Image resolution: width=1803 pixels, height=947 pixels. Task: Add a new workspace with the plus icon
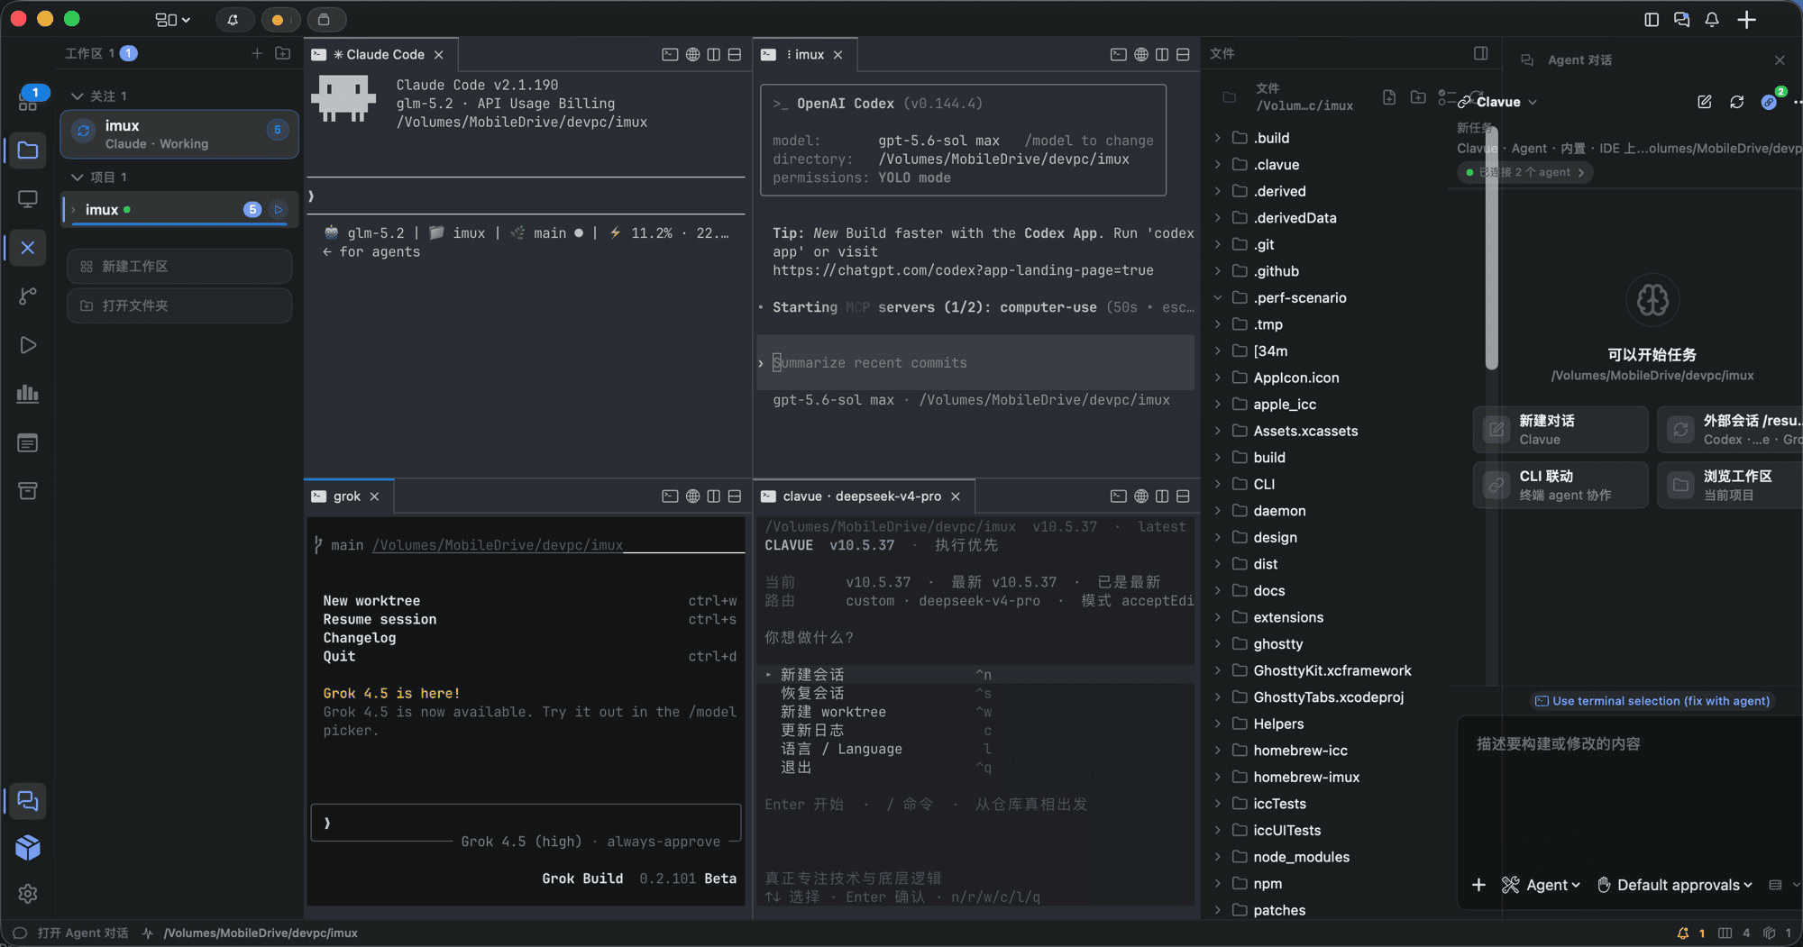(x=257, y=53)
